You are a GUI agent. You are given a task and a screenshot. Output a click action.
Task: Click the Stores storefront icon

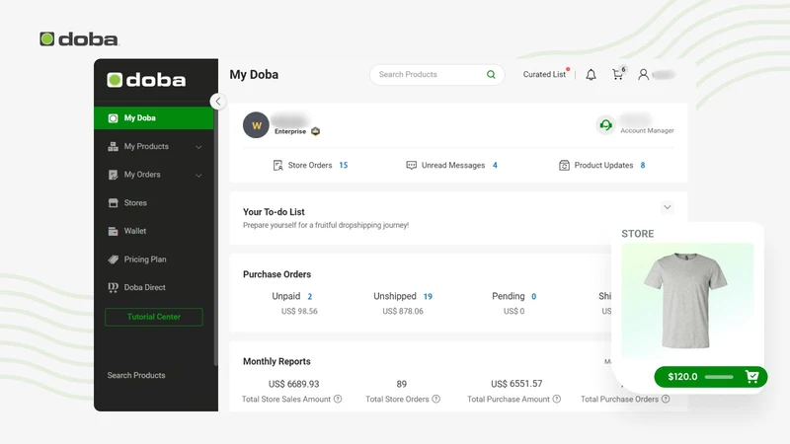coord(113,203)
